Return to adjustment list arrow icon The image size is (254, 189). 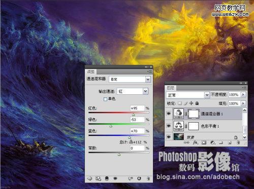coord(89,178)
